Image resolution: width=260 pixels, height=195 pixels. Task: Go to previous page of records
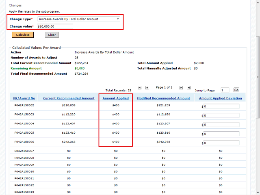147,87
